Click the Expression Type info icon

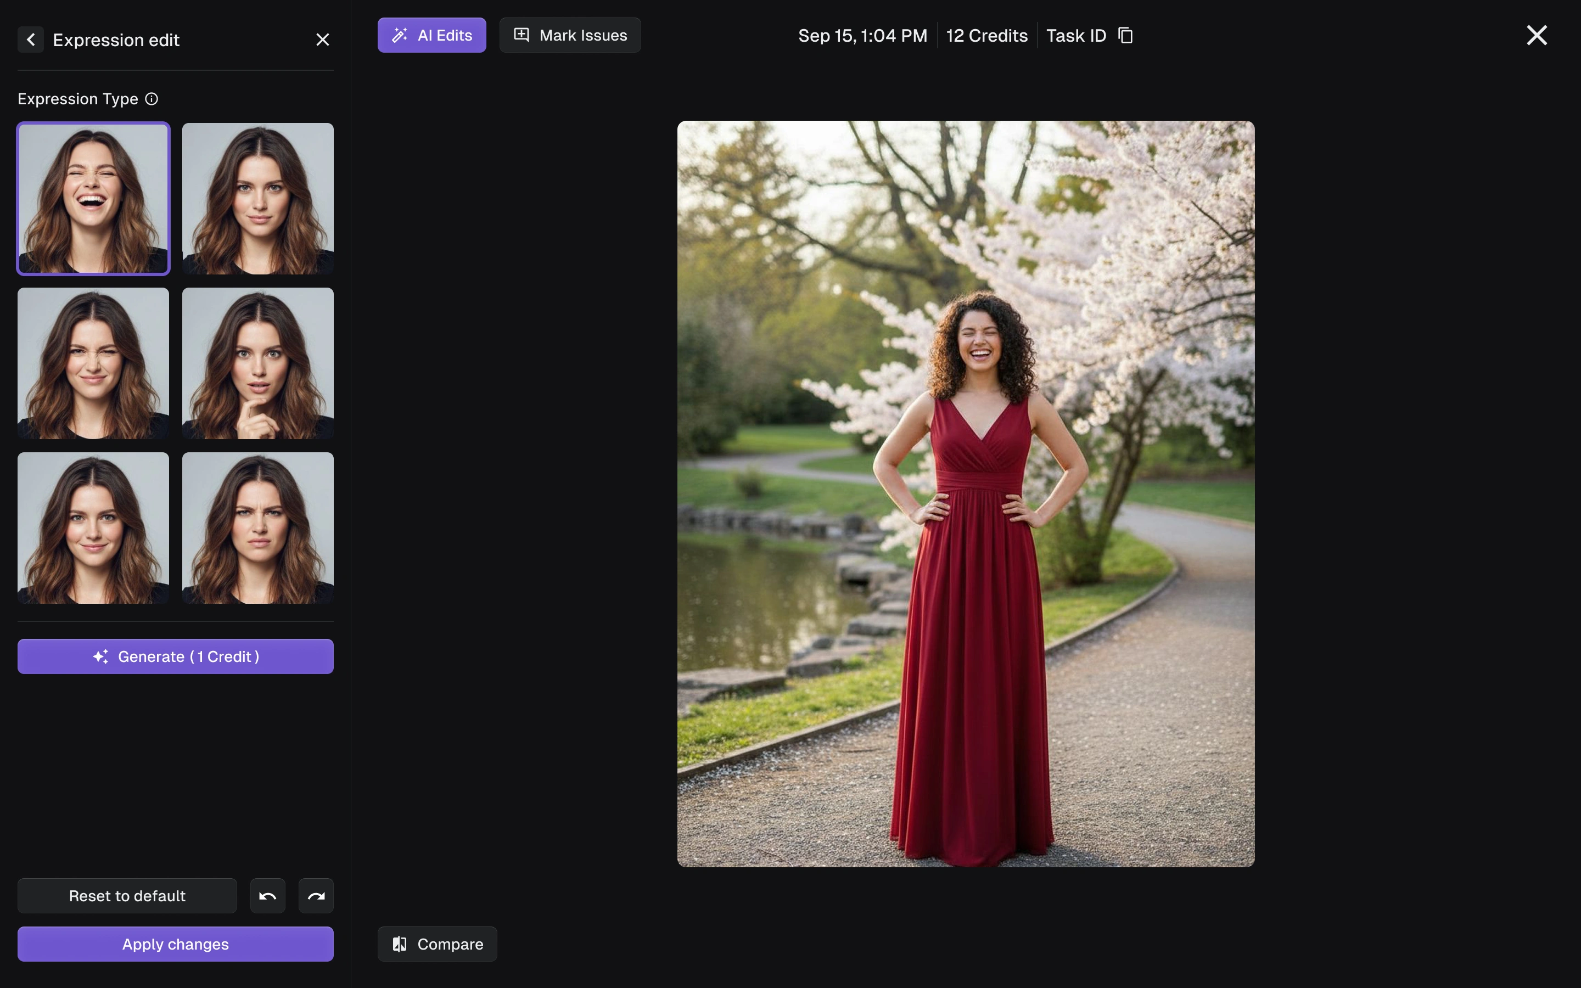[x=152, y=99]
